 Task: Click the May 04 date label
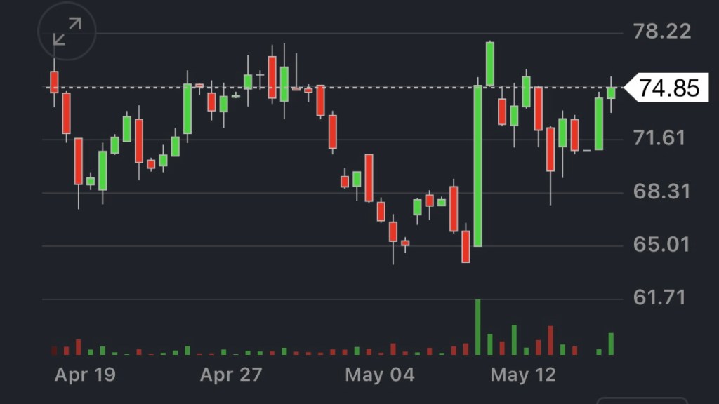click(379, 375)
